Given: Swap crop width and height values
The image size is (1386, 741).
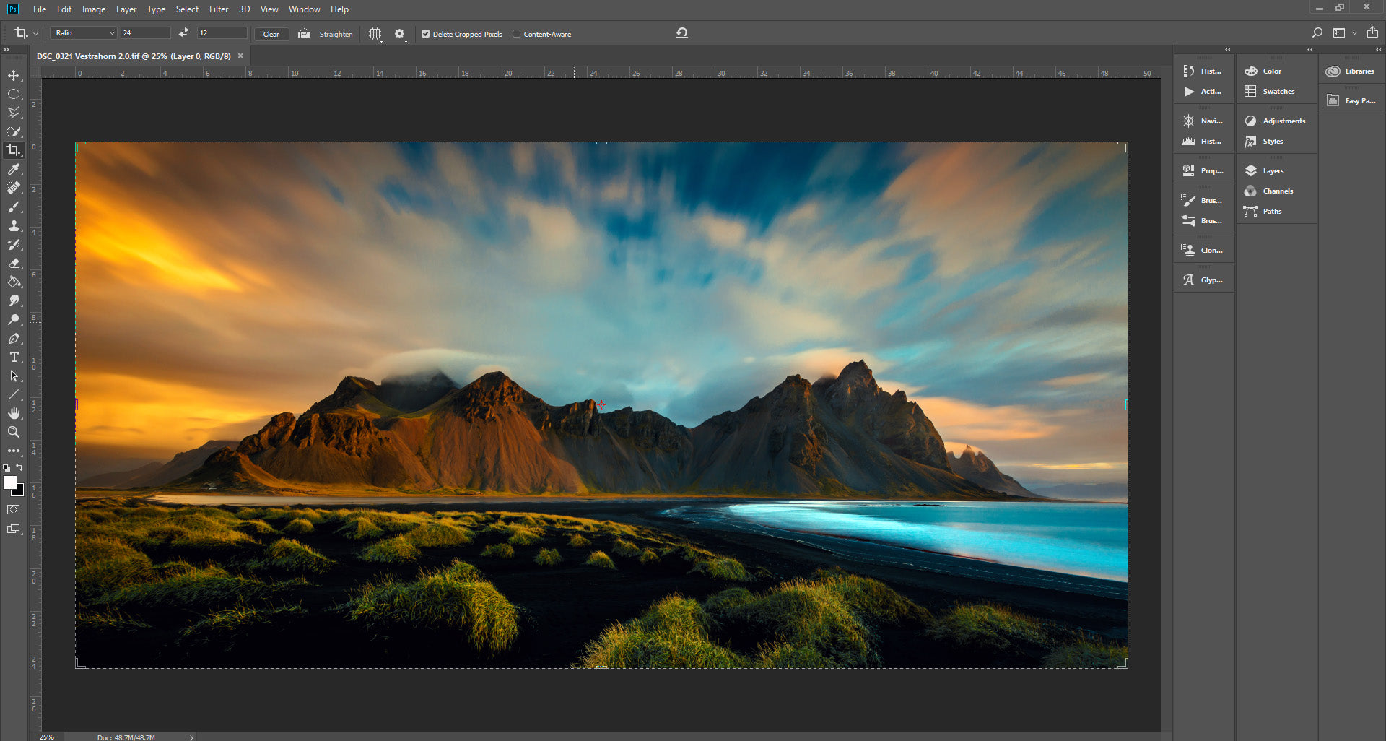Looking at the screenshot, I should tap(183, 32).
